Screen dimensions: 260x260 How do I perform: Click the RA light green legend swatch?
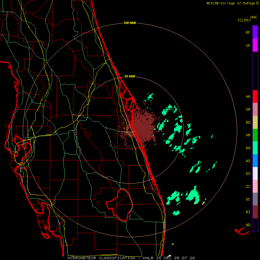[x=255, y=148]
